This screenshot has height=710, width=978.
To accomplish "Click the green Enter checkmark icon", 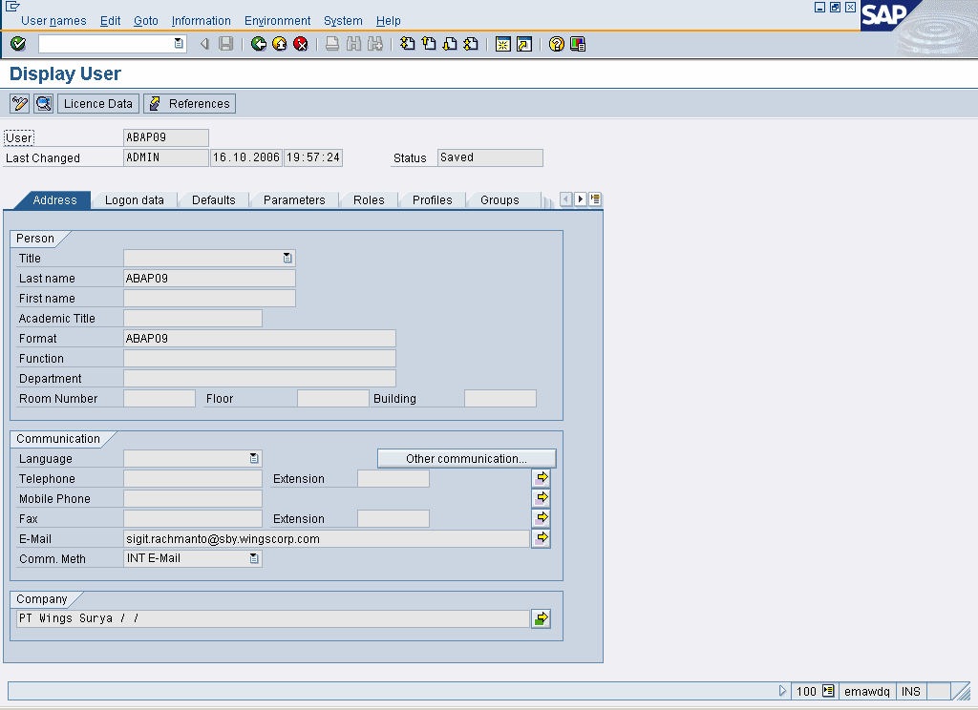I will pos(18,44).
